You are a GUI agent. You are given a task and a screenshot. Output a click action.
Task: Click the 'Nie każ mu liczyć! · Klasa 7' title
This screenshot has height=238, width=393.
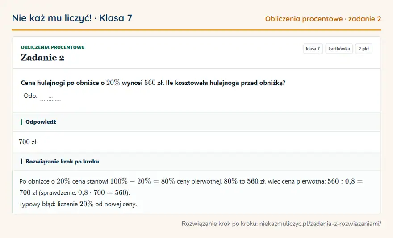(x=72, y=18)
